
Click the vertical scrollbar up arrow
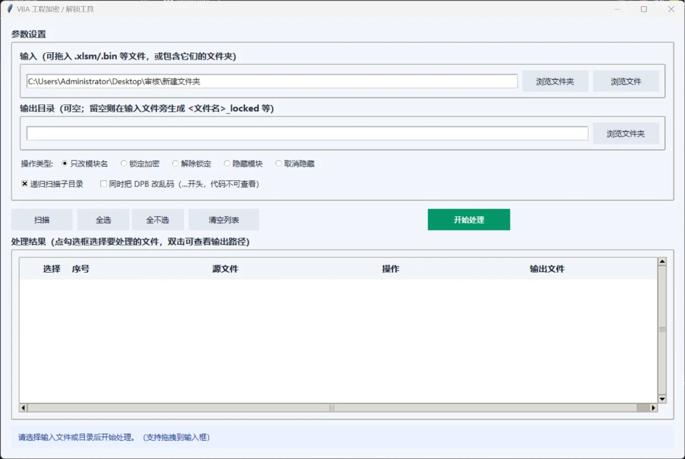click(662, 261)
